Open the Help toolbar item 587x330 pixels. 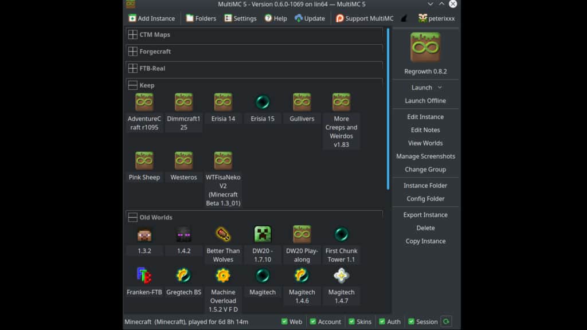click(x=276, y=18)
